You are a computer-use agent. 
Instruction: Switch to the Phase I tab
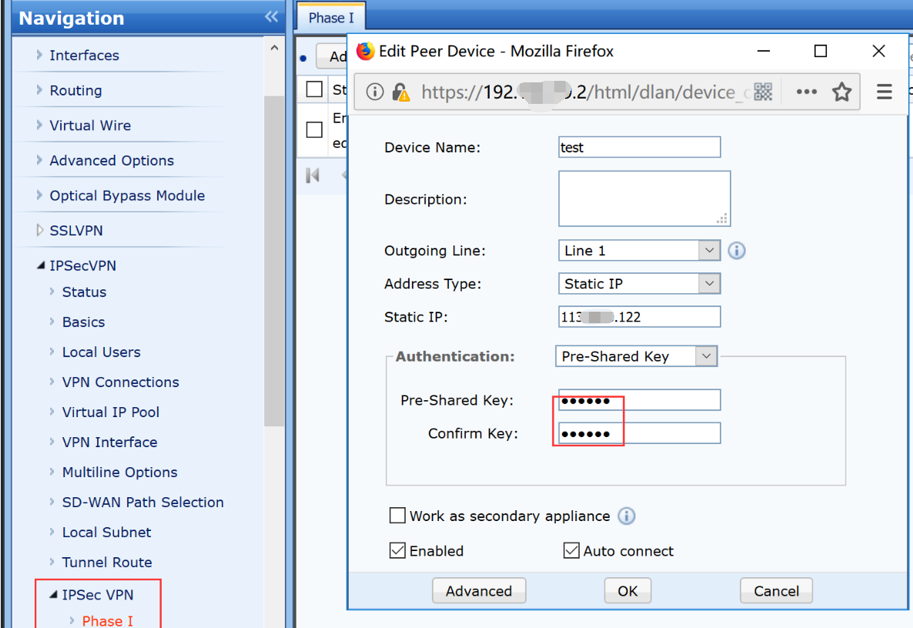point(331,18)
